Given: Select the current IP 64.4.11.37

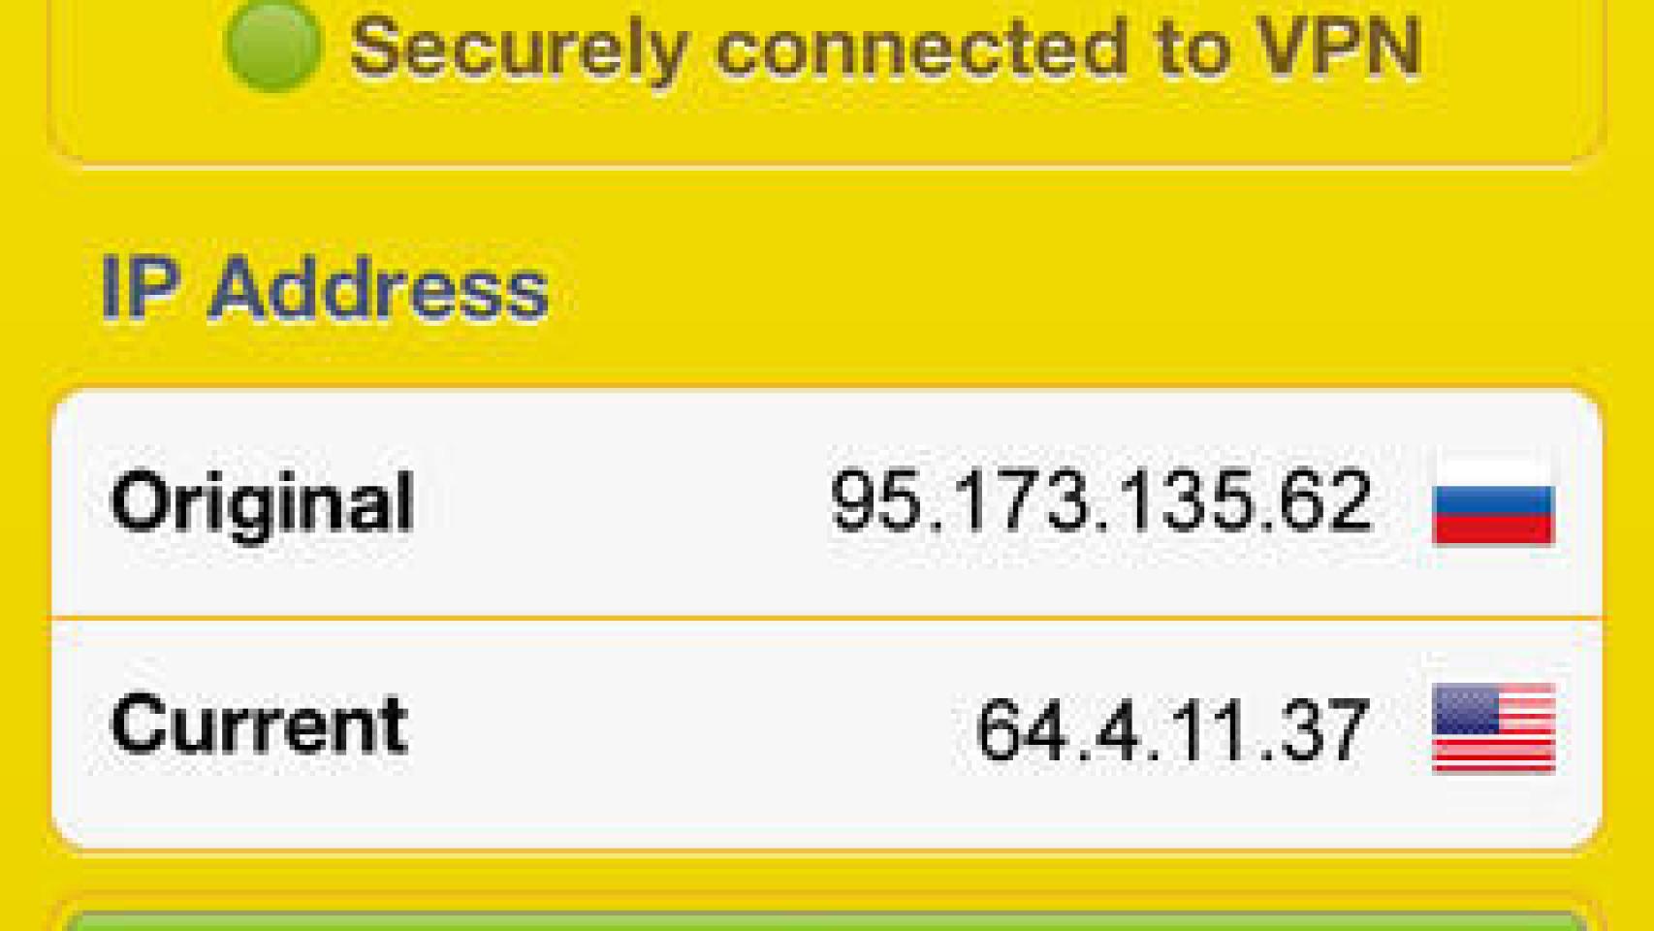Looking at the screenshot, I should [1173, 729].
